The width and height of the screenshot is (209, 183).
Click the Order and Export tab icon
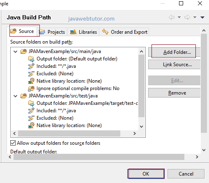point(105,32)
